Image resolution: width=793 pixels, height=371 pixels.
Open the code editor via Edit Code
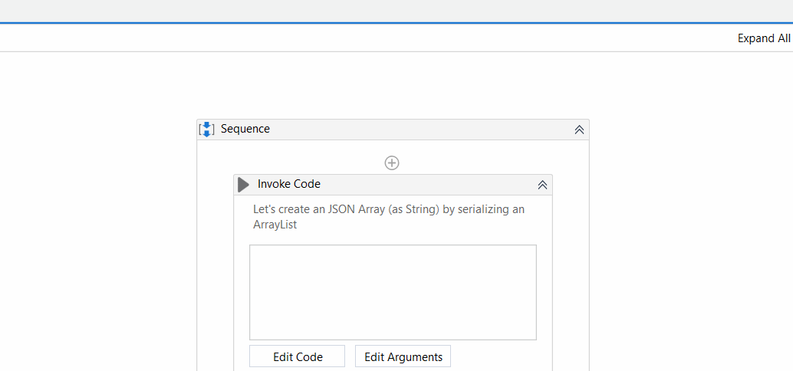297,356
